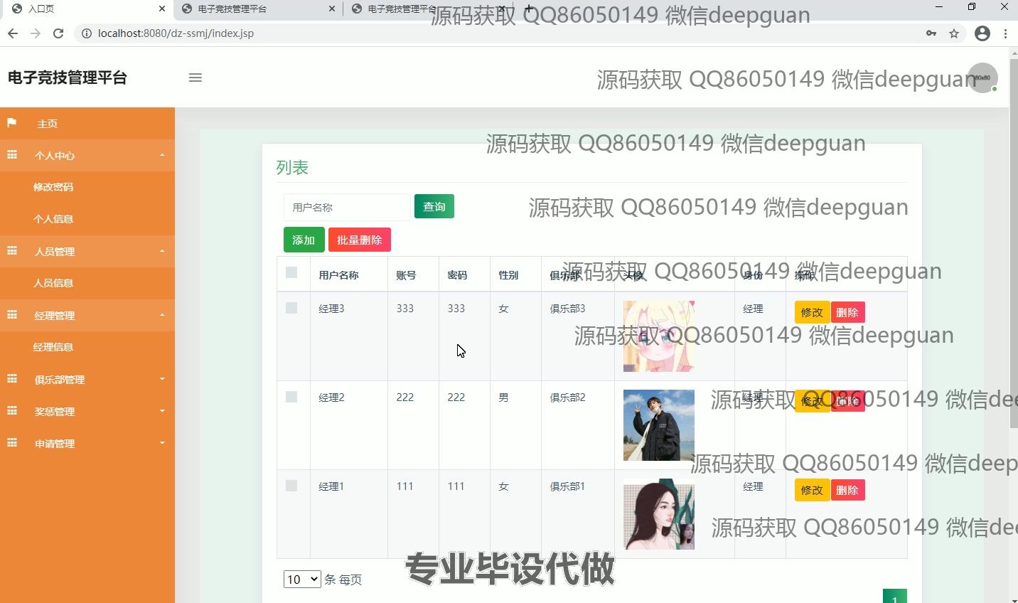Select 修改密码 in the sidebar menu
This screenshot has width=1018, height=603.
coord(55,186)
